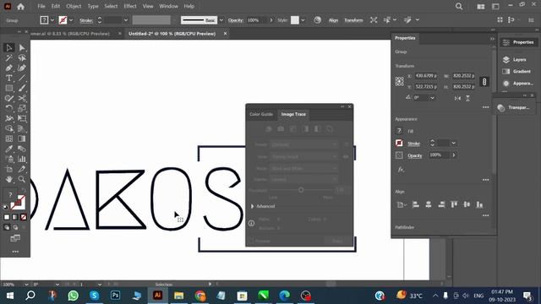Set color mode to None in toolbar
Screen dimensions: 541x304
coord(24,217)
